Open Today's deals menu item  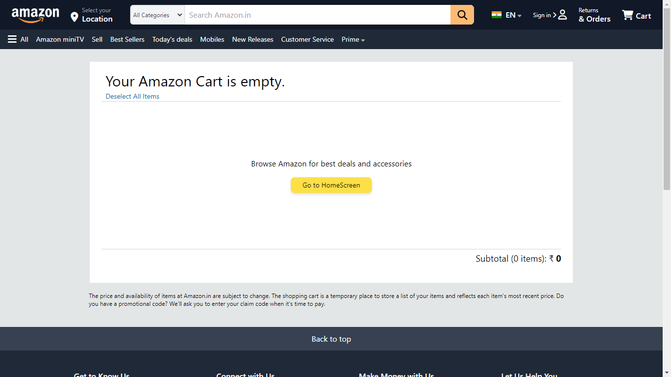click(172, 39)
